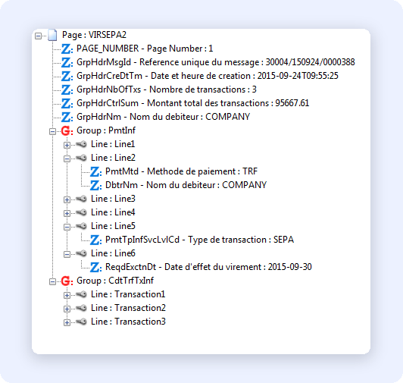Click the Z zone icon of GrpHdrMsgId
The image size is (403, 383).
(x=67, y=62)
